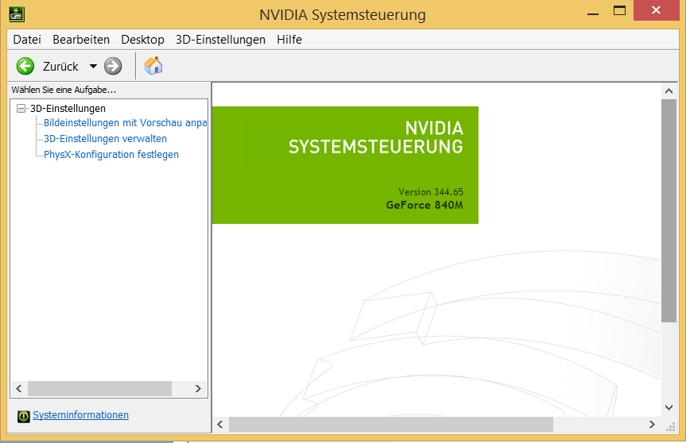The image size is (686, 443).
Task: Click the task tree horizontal scrollbar thumb
Action: pos(99,388)
